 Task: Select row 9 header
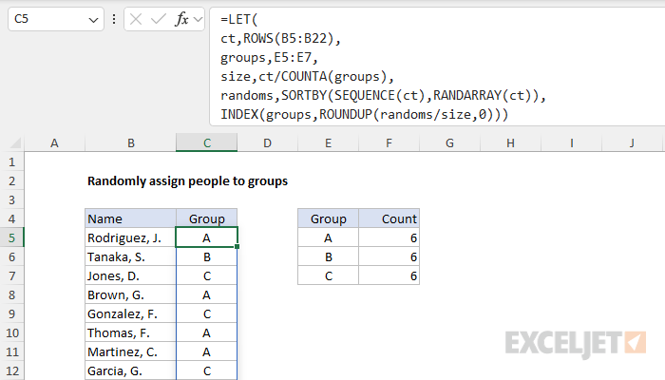[11, 313]
